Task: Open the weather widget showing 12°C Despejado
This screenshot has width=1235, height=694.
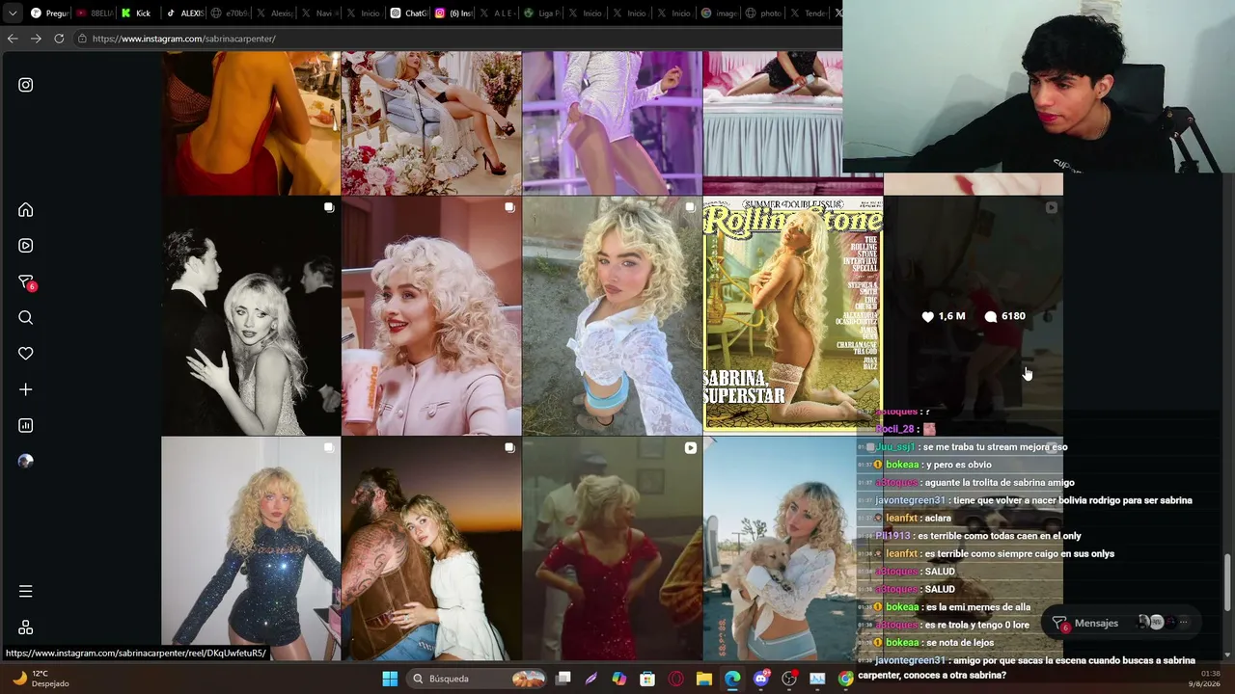Action: click(40, 679)
